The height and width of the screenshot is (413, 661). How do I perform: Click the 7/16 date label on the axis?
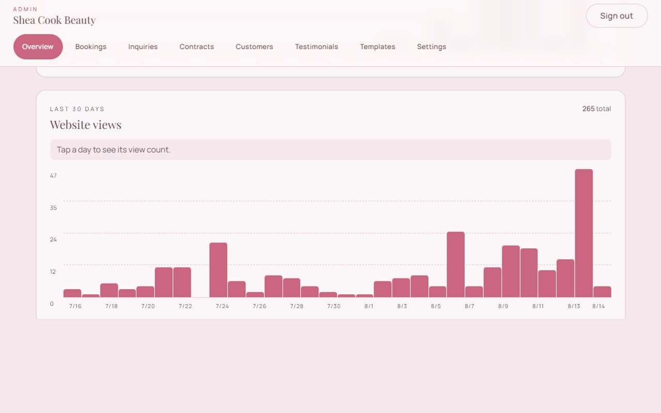point(75,306)
